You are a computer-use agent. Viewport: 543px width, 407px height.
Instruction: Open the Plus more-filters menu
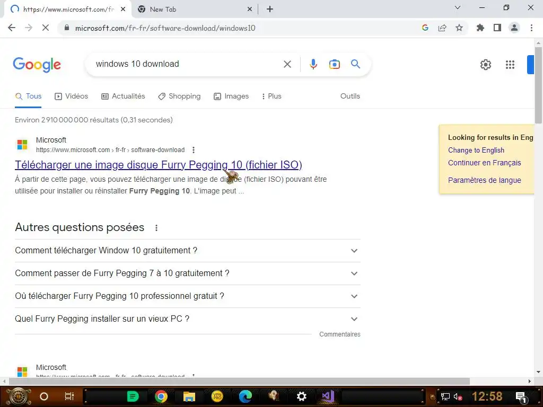click(271, 96)
